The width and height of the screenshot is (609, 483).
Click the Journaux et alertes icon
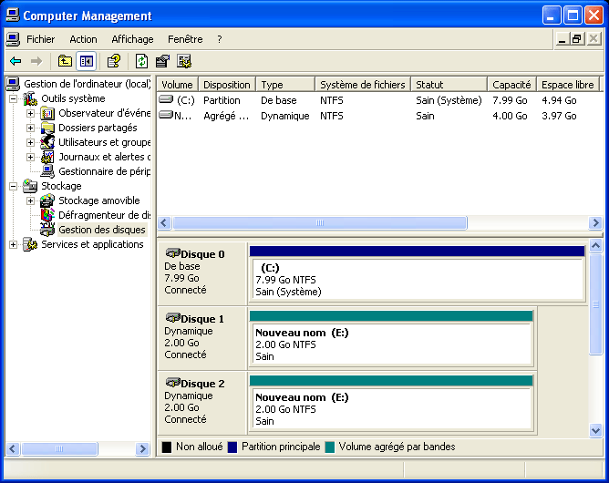[x=47, y=157]
